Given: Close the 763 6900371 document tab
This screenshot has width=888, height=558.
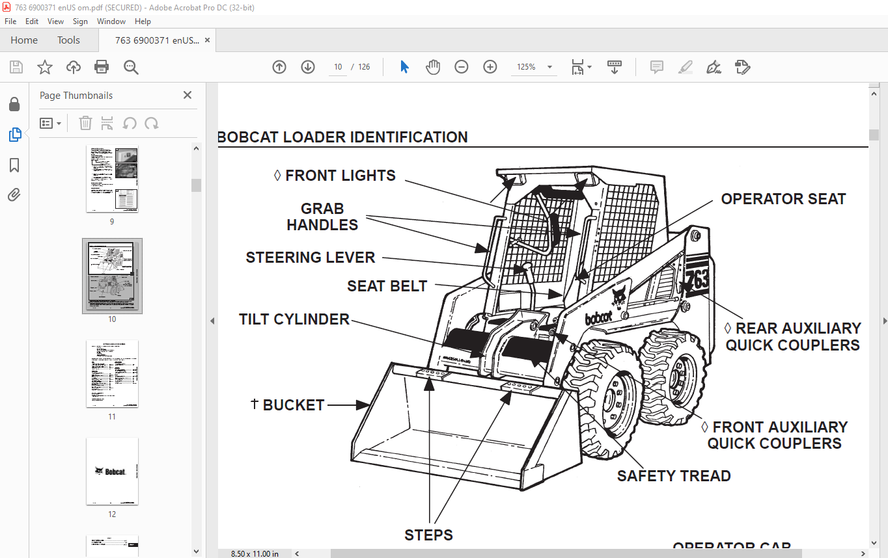Looking at the screenshot, I should [207, 40].
